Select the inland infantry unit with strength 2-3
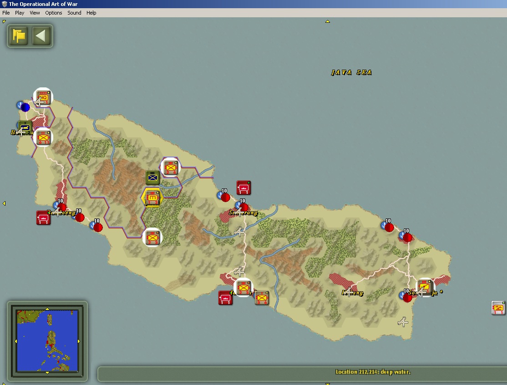The width and height of the screenshot is (507, 385). (x=152, y=238)
